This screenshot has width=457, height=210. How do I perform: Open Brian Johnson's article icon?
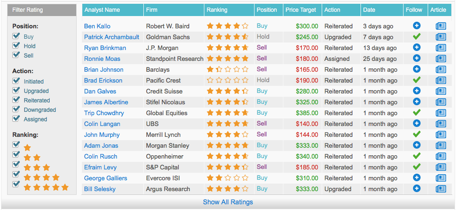coord(441,69)
